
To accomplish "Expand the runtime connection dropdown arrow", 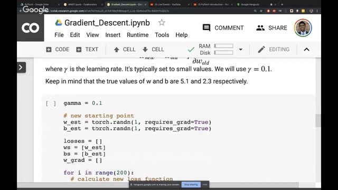I will coord(241,50).
